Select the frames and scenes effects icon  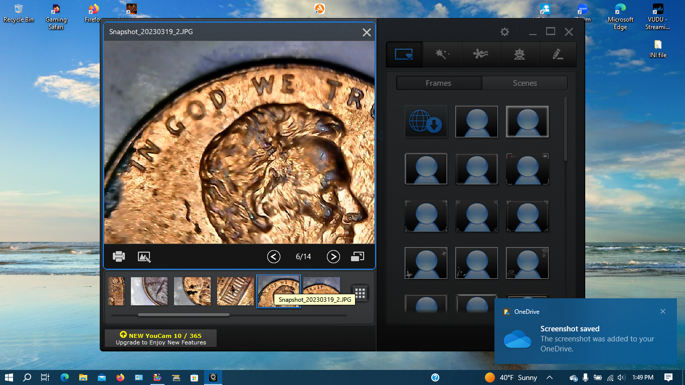[x=404, y=54]
